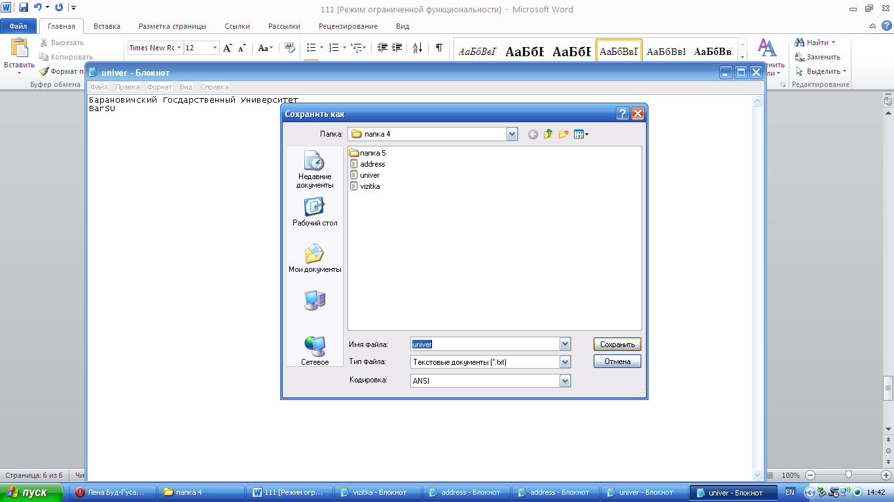
Task: Click the Word zoom slider handle
Action: click(848, 475)
